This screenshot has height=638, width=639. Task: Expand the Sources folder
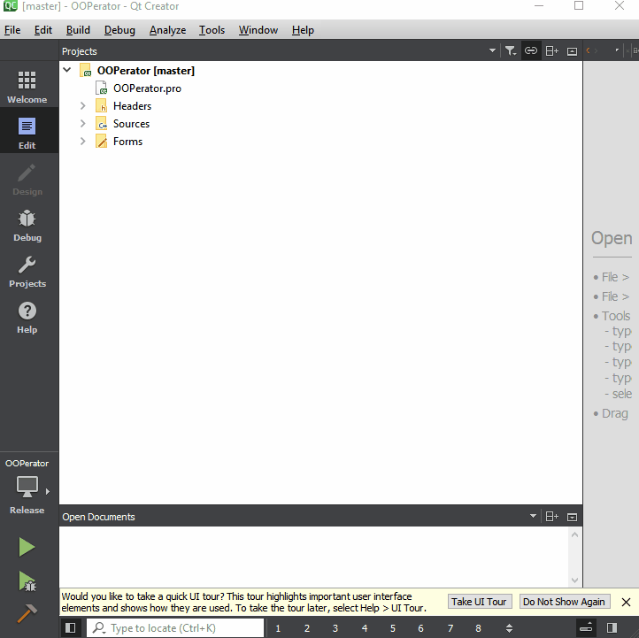(82, 124)
